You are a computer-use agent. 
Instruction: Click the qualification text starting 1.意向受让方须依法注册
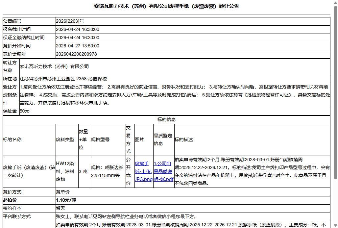[175, 95]
